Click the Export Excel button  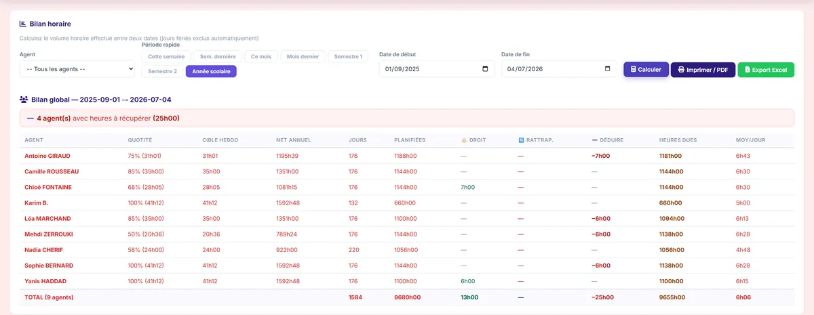[x=765, y=69]
